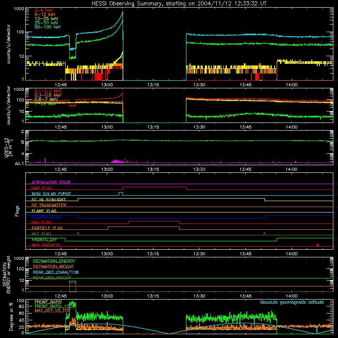Image resolution: width=338 pixels, height=338 pixels.
Task: Choose the 0.8-7 MeV legend label
Action: click(x=46, y=99)
